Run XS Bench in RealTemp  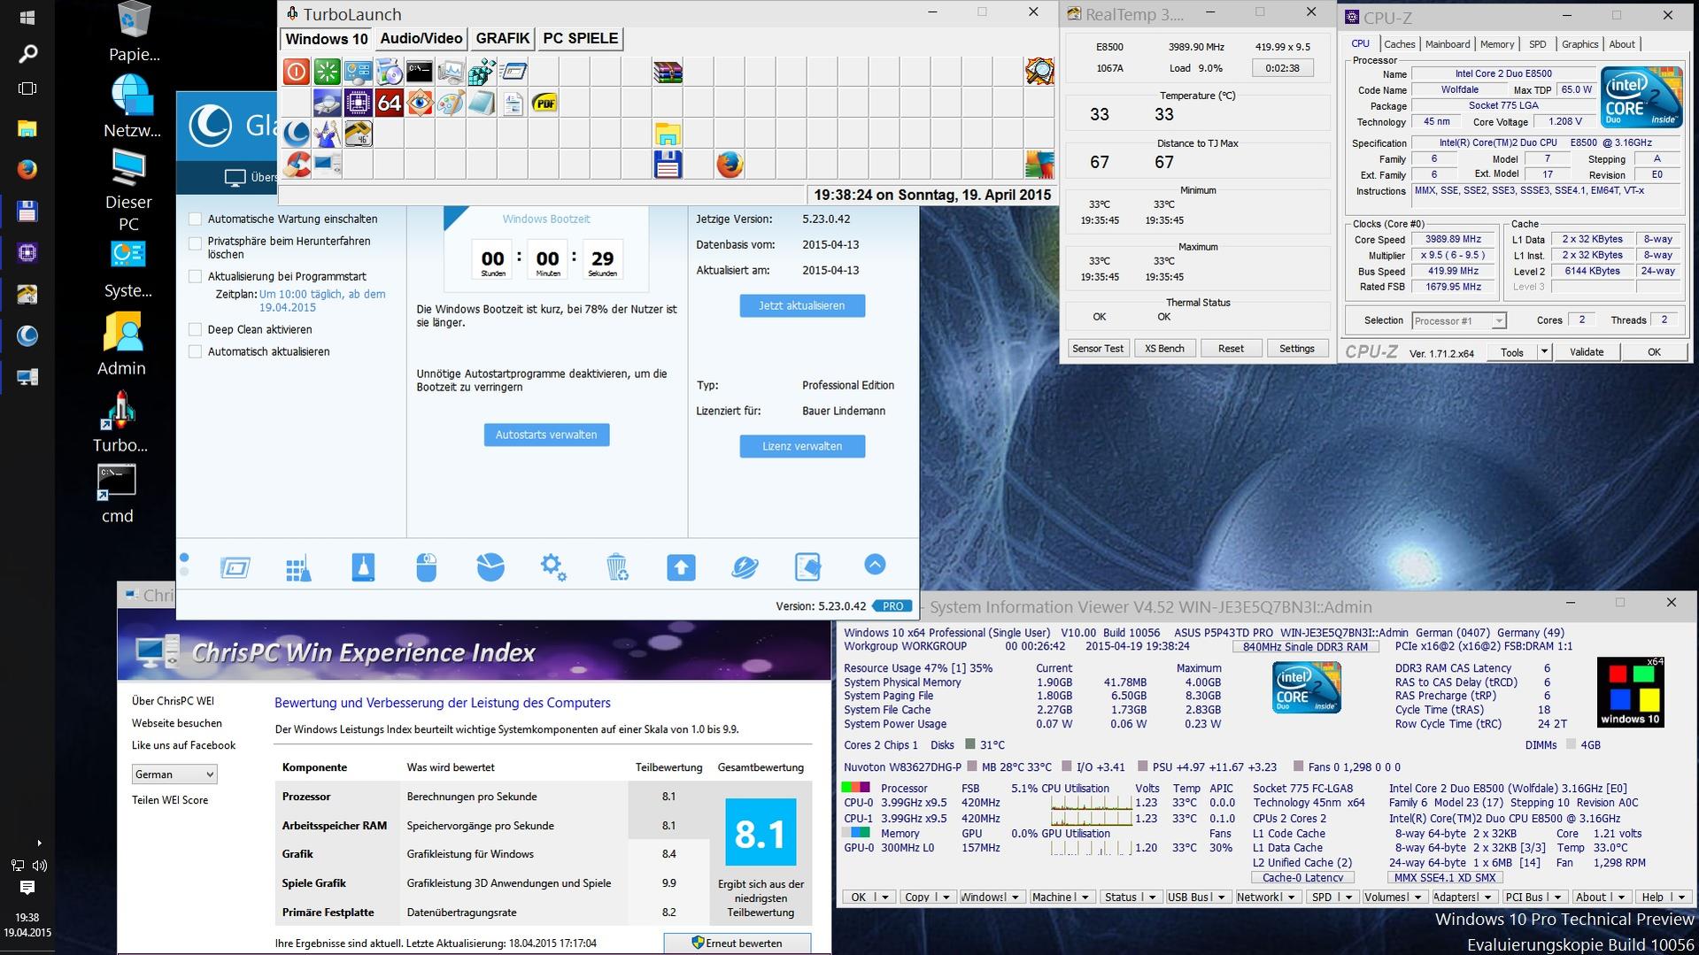pyautogui.click(x=1164, y=349)
